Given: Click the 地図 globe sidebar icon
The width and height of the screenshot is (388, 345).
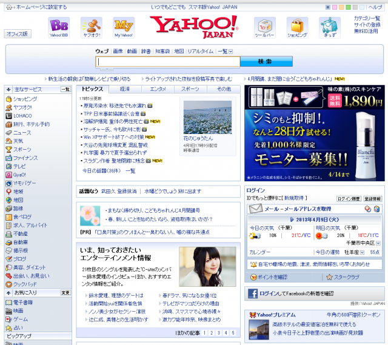Looking at the screenshot, I should (8, 200).
